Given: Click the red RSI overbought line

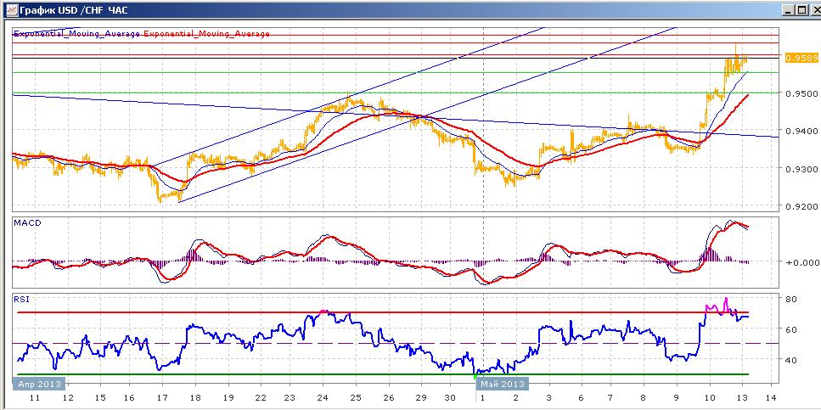Looking at the screenshot, I should click(382, 312).
